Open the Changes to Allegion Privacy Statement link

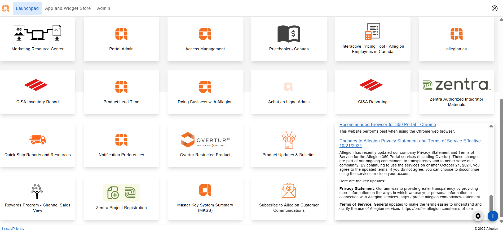point(410,143)
